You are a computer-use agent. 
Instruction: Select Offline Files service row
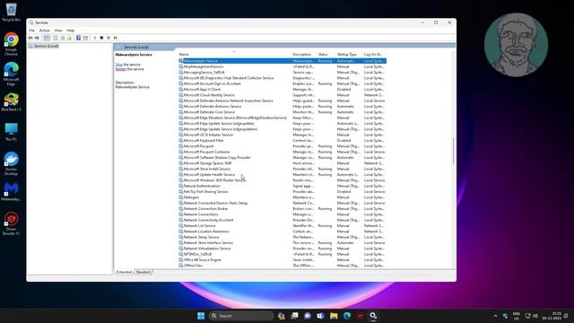click(283, 266)
